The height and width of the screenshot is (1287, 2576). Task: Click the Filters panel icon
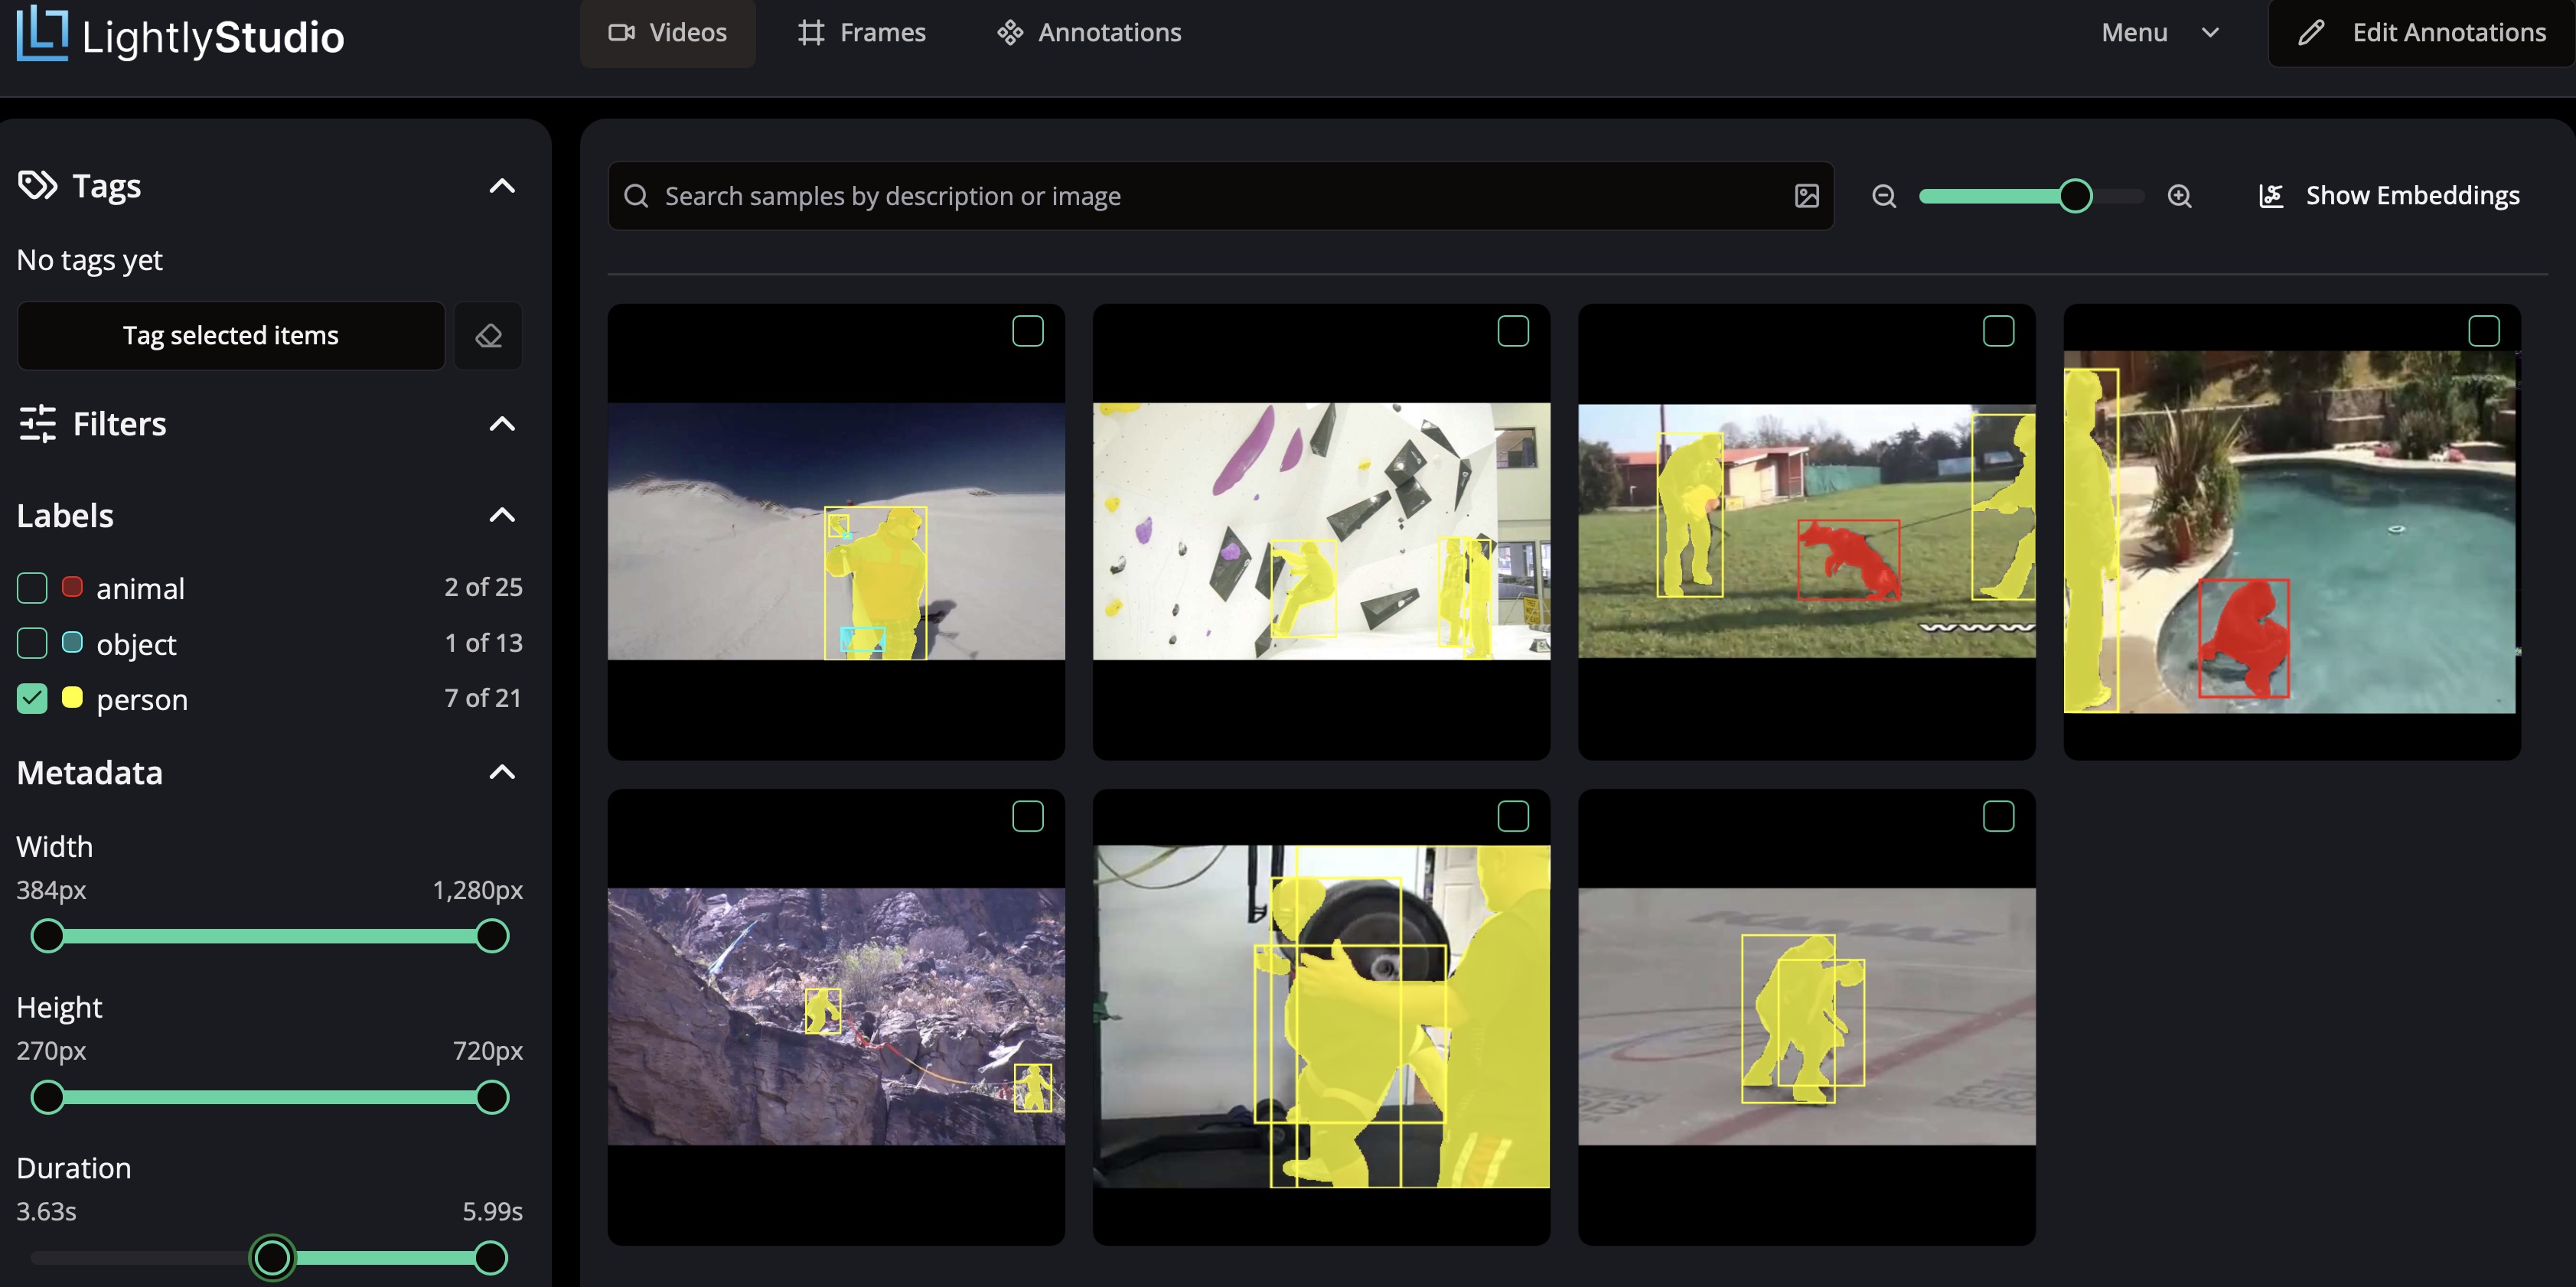click(x=37, y=423)
